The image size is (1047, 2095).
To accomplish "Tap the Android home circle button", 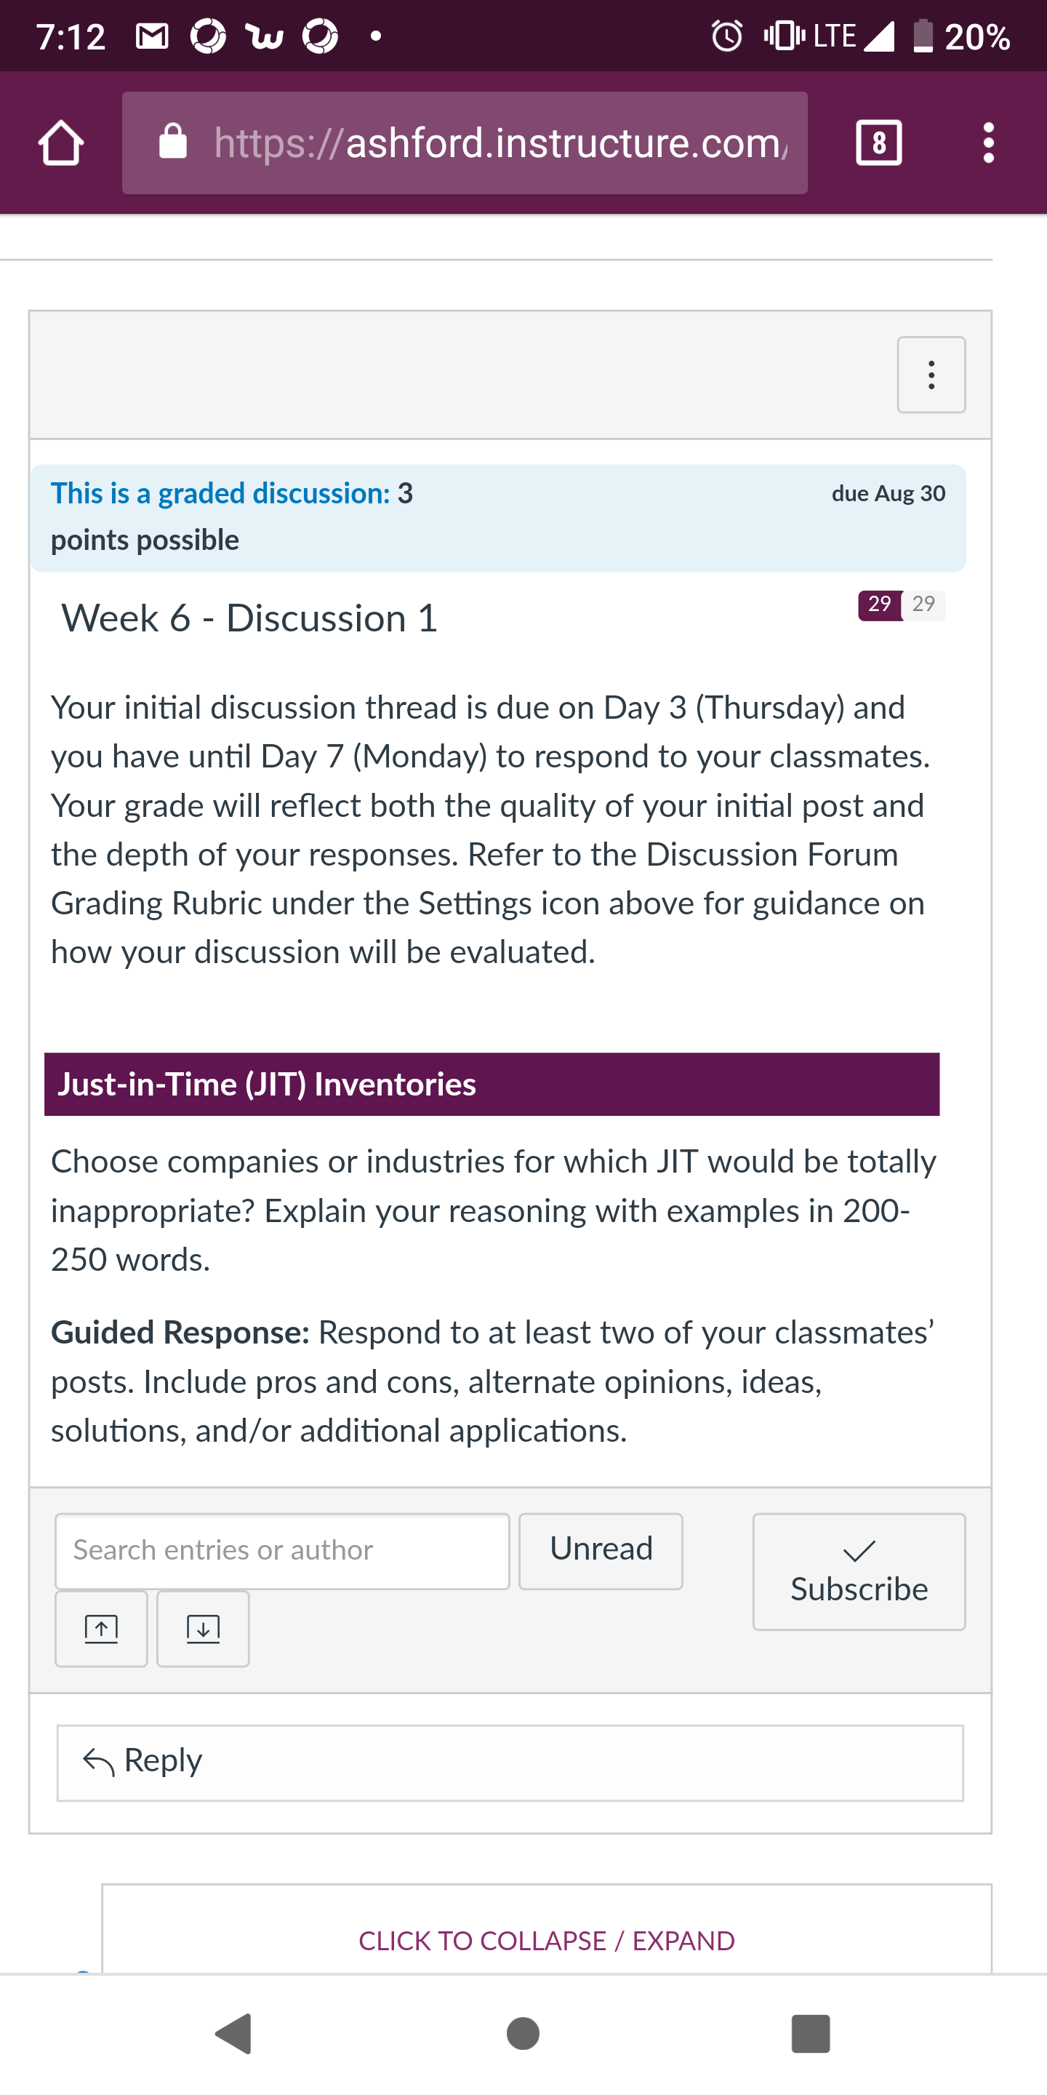I will coord(523,2033).
